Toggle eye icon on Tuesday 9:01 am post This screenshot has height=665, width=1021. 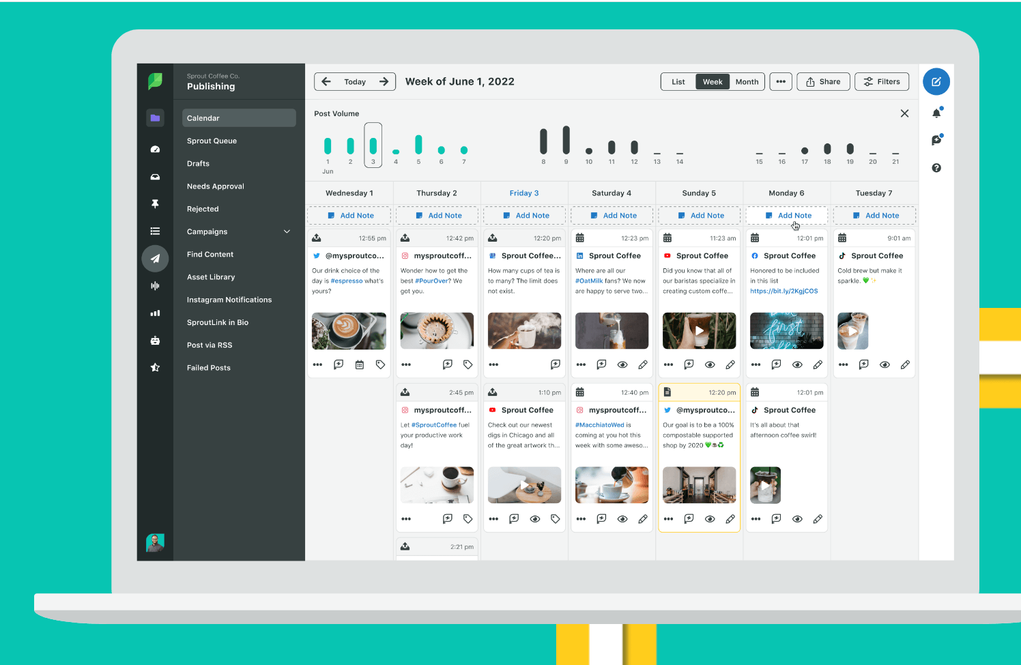tap(885, 365)
